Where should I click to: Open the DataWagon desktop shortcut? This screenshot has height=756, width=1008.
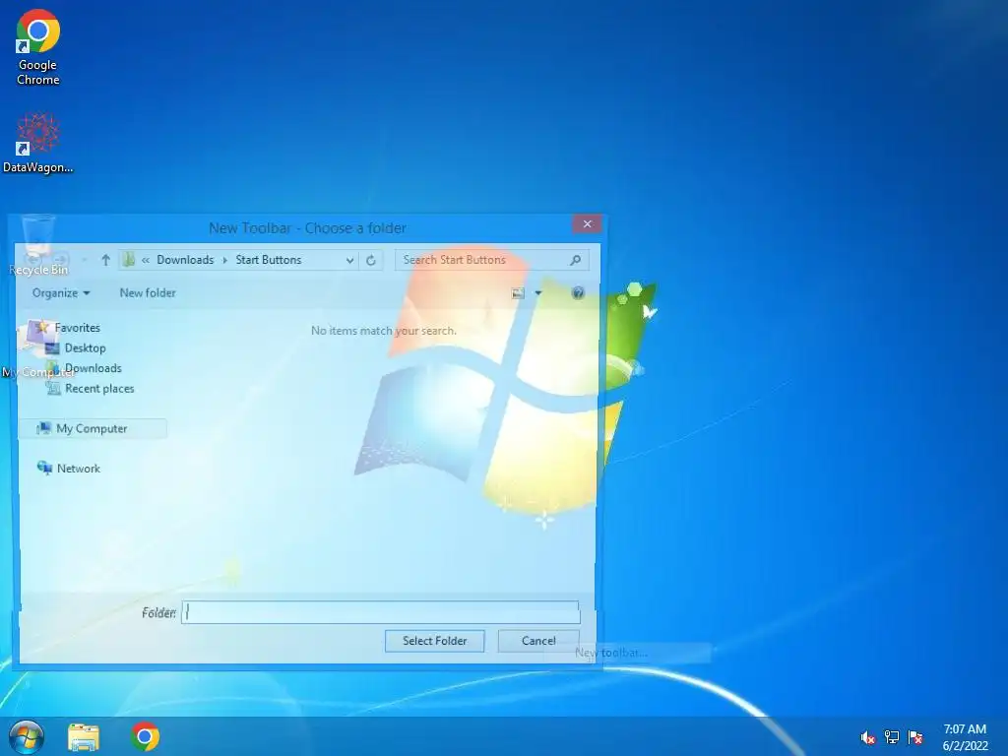tap(38, 143)
